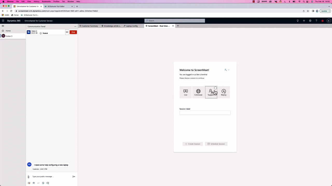The height and width of the screenshot is (186, 332).
Task: Send the chat message
Action: pos(74,177)
